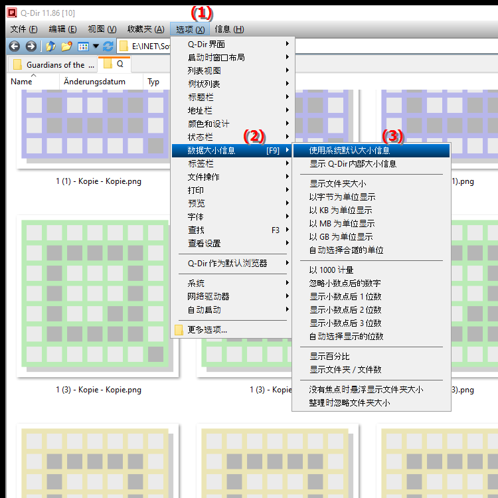Expand the 状态栏 submenu

coord(232,137)
